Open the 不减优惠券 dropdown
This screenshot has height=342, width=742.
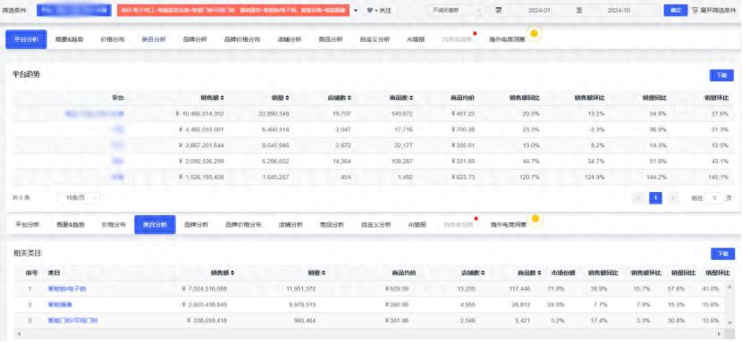tap(456, 11)
